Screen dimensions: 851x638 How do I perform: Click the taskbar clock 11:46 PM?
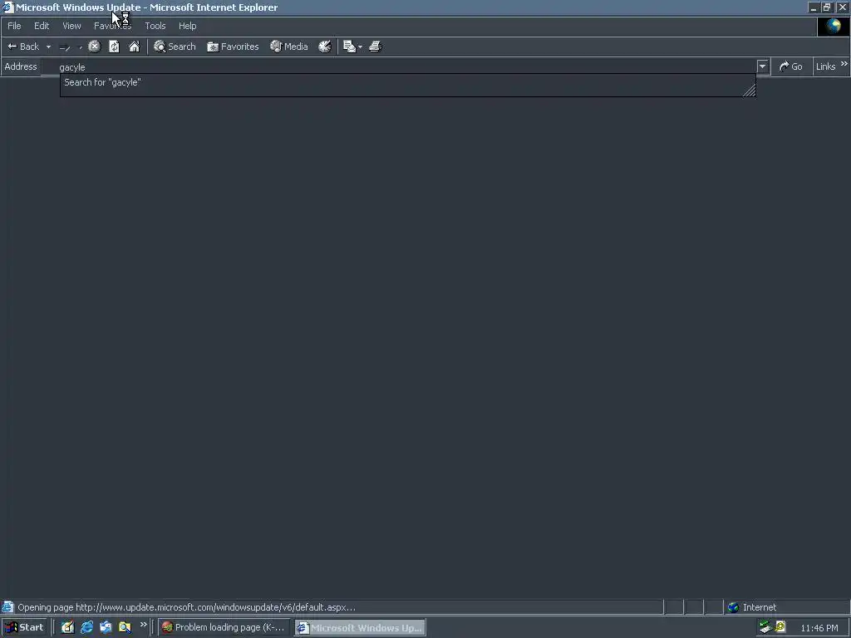[819, 628]
